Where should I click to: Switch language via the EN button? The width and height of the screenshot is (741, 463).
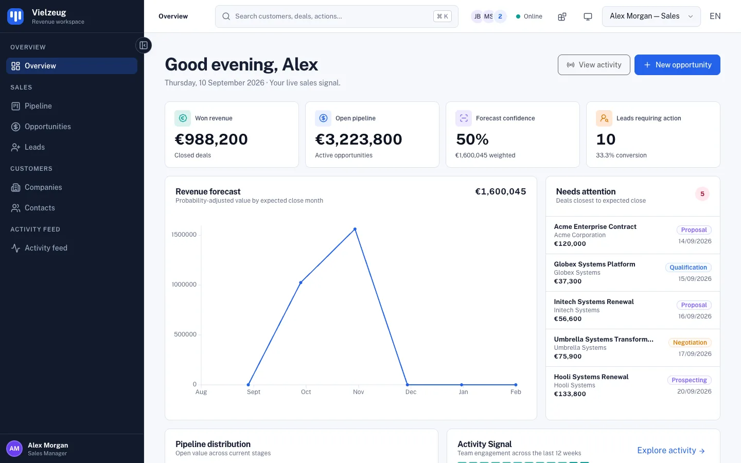pyautogui.click(x=715, y=16)
